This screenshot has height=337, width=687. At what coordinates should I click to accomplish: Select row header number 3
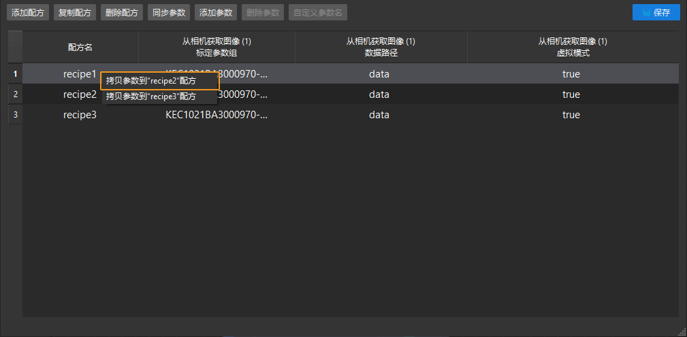pyautogui.click(x=16, y=115)
